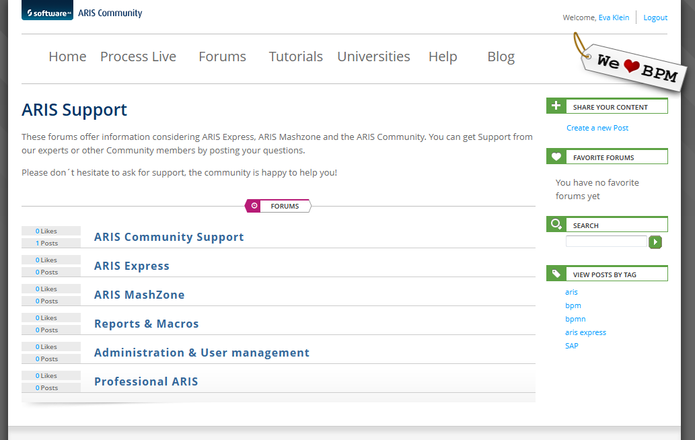The height and width of the screenshot is (440, 695).
Task: Open the ARIS MashZone forum
Action: click(x=139, y=295)
